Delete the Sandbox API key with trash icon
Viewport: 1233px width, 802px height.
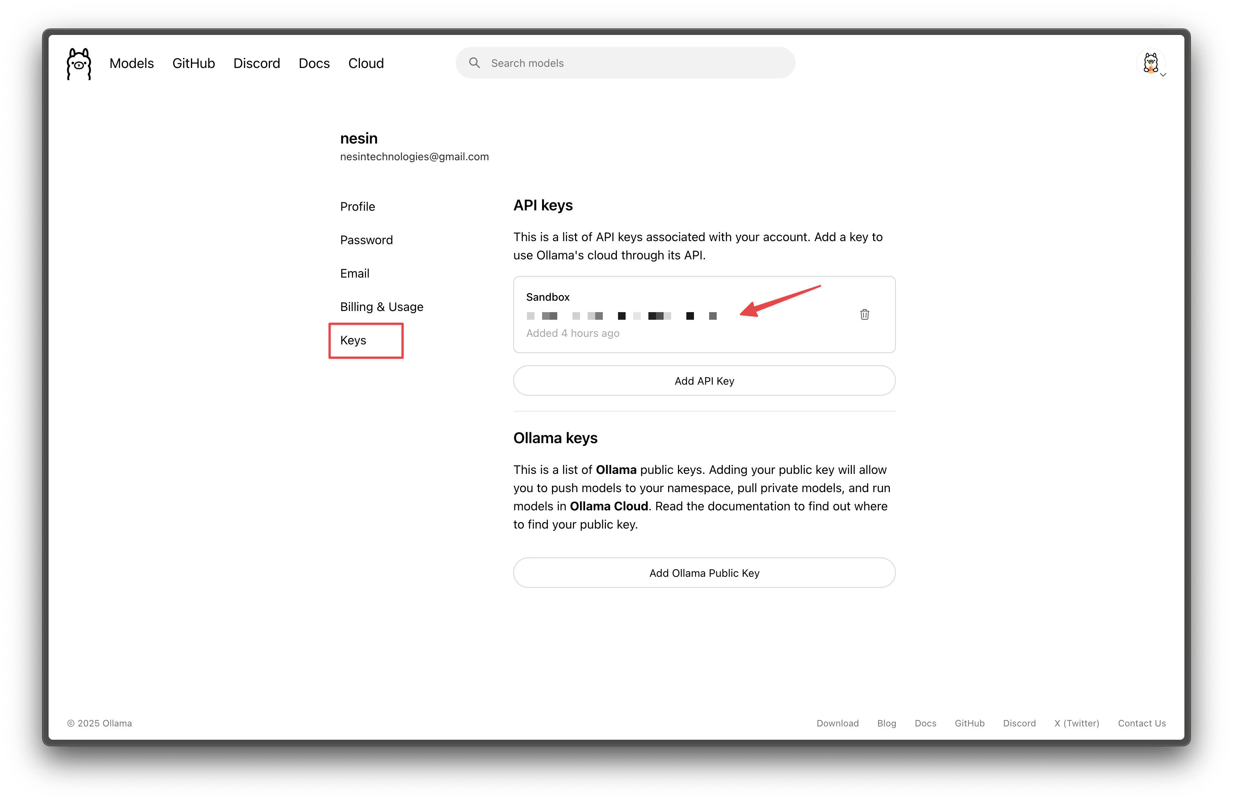tap(864, 314)
